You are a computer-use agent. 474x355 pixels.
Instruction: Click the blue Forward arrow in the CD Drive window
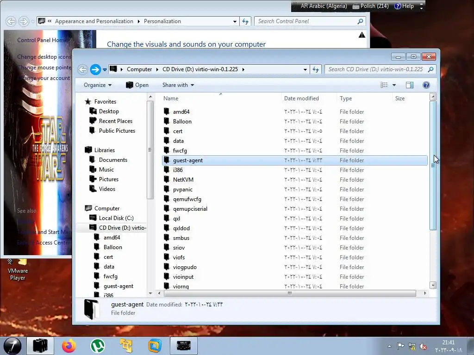point(95,69)
